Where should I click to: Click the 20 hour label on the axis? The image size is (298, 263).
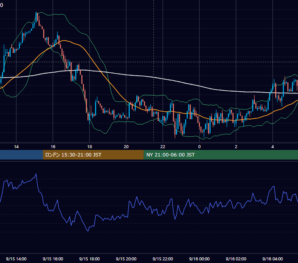(x=126, y=147)
